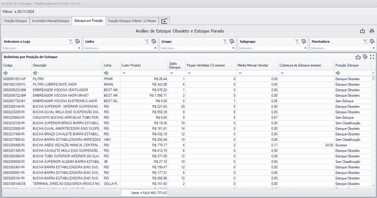
Task: Open search in Grupo filter panel
Action: [x=232, y=41]
